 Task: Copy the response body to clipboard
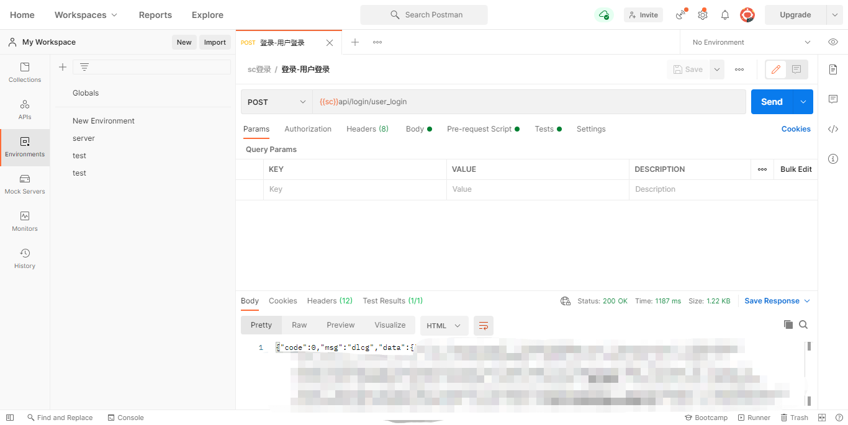tap(788, 324)
